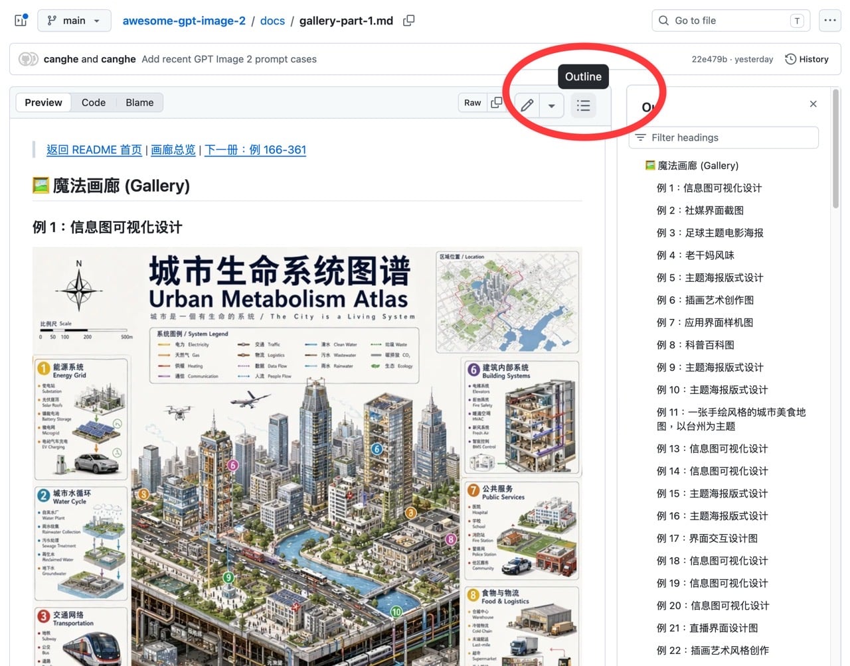Copy raw file contents icon
This screenshot has height=666, width=850.
click(x=496, y=103)
